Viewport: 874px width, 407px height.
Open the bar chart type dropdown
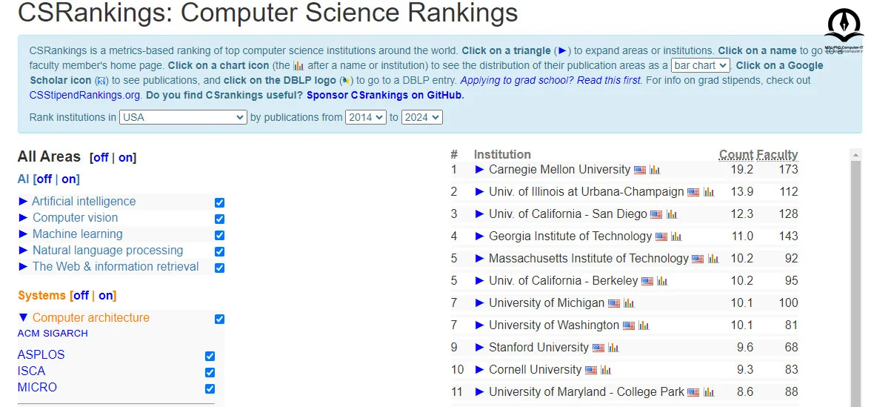click(x=701, y=65)
